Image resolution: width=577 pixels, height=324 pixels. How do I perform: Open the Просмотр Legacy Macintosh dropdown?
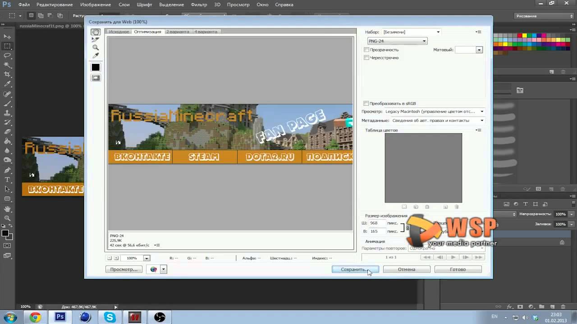[434, 111]
